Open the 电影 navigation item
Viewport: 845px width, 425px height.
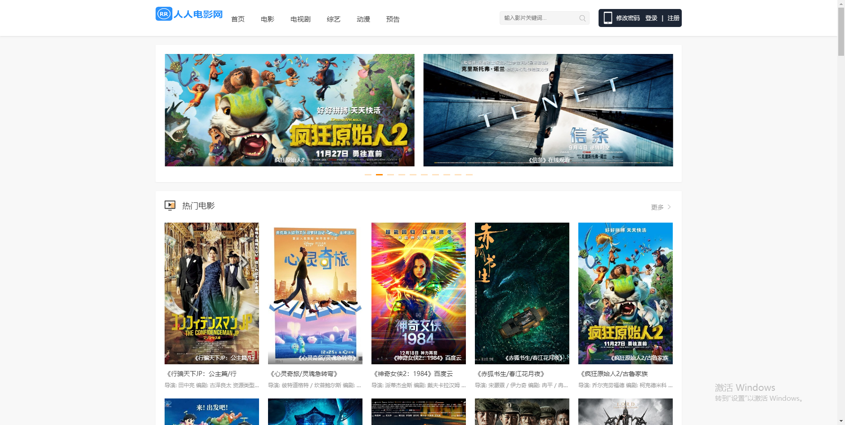pos(268,19)
